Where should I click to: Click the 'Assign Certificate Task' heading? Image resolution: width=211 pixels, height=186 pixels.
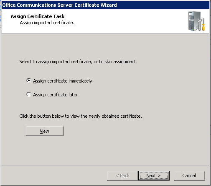point(38,16)
